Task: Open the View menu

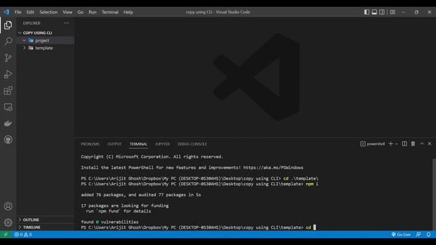Action: pyautogui.click(x=67, y=12)
